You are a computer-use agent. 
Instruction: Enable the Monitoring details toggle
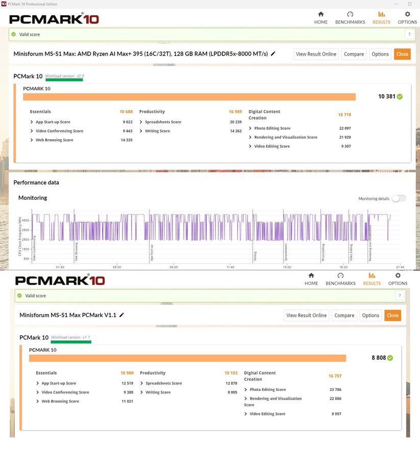(x=399, y=198)
